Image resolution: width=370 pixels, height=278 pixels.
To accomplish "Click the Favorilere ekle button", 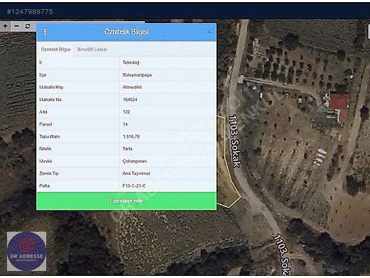I will pyautogui.click(x=126, y=201).
